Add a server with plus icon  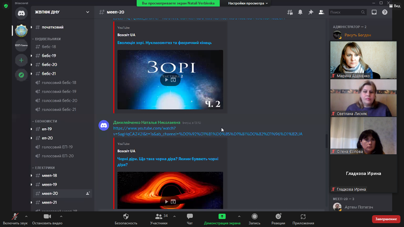21,60
